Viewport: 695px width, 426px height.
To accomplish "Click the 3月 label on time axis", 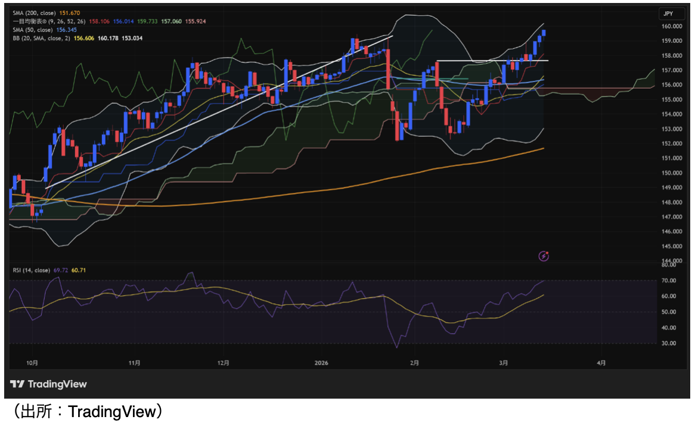I will (x=504, y=362).
